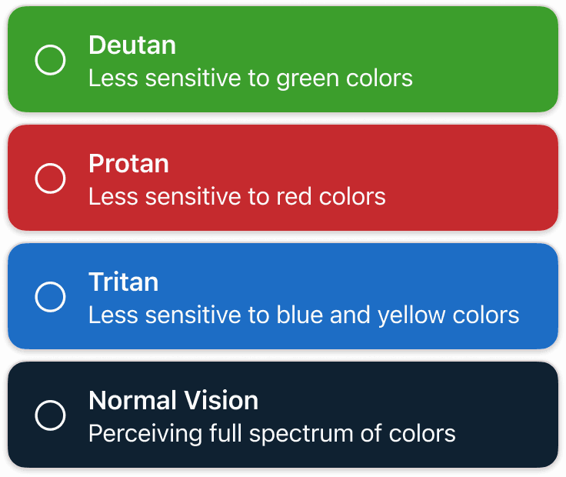
Task: Click the Tritan heading text
Action: (x=124, y=282)
